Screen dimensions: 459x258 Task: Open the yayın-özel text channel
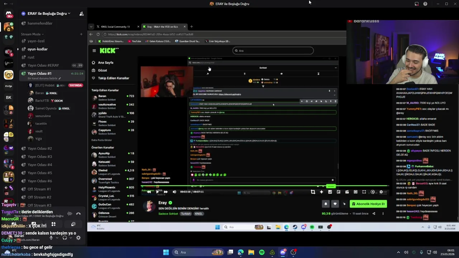pyautogui.click(x=52, y=41)
